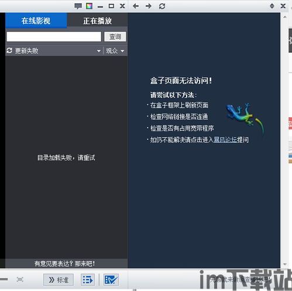The height and width of the screenshot is (291, 292).
Task: Switch to 在线影视 tab
Action: click(x=36, y=20)
